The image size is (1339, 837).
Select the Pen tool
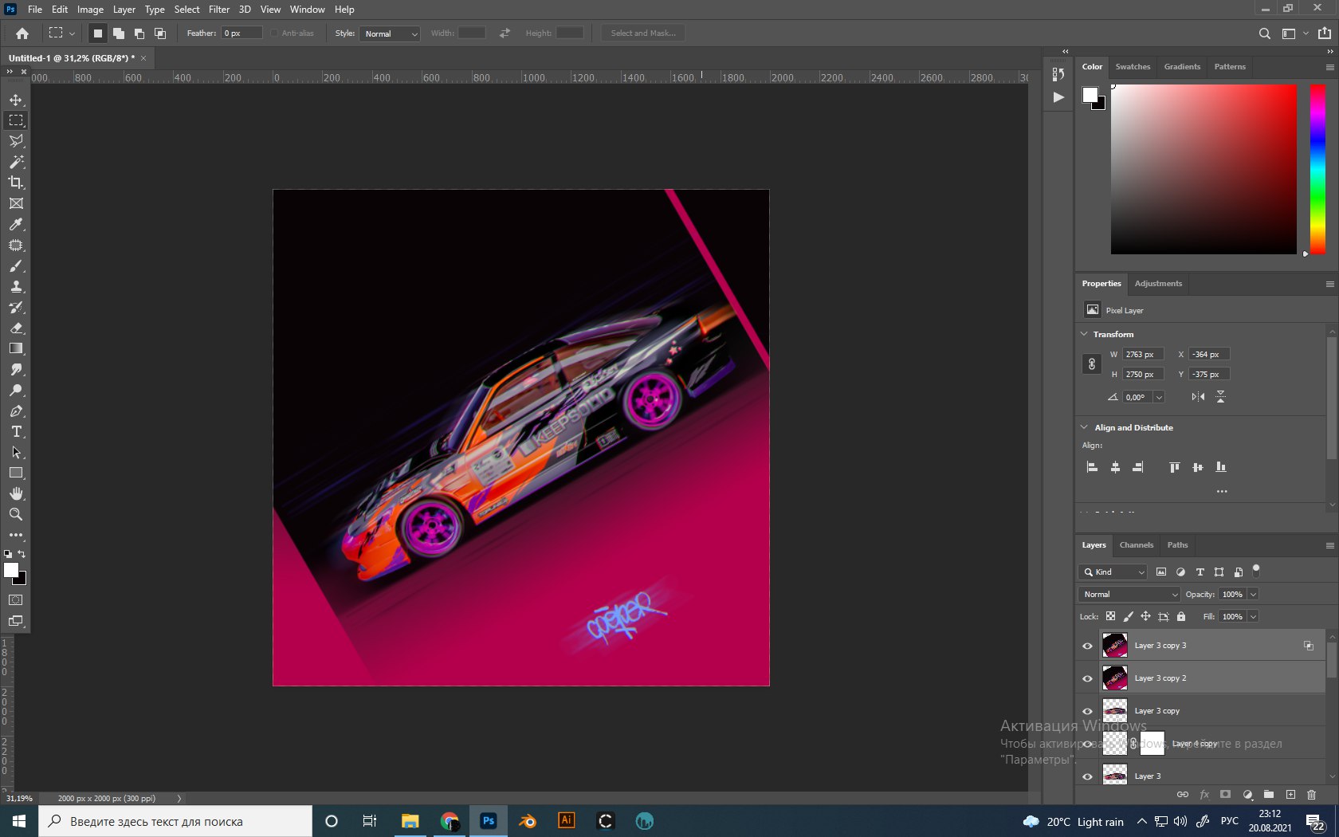pyautogui.click(x=16, y=411)
